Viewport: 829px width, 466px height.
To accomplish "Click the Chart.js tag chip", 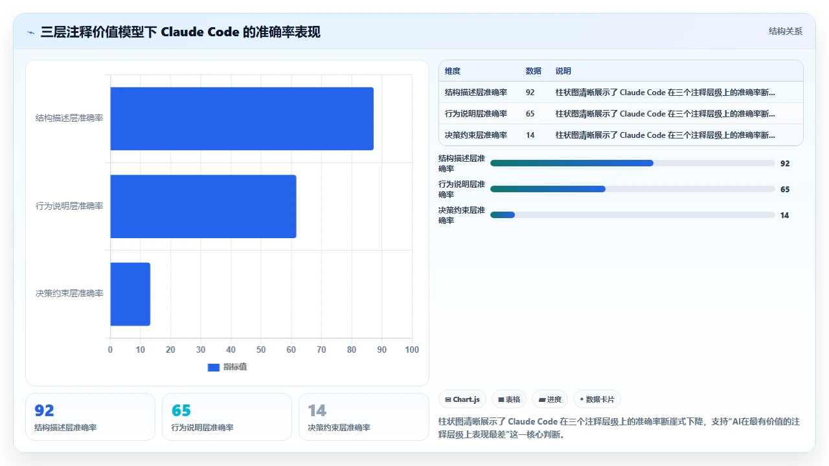I will [x=462, y=399].
